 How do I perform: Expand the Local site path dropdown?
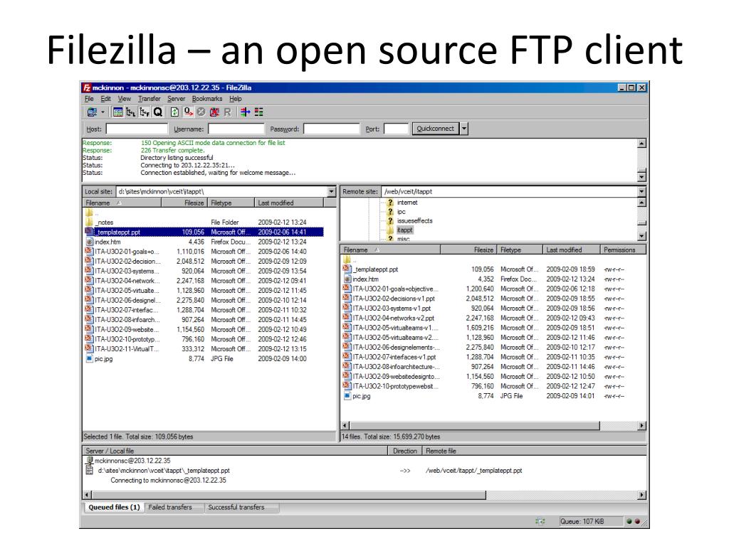point(332,191)
